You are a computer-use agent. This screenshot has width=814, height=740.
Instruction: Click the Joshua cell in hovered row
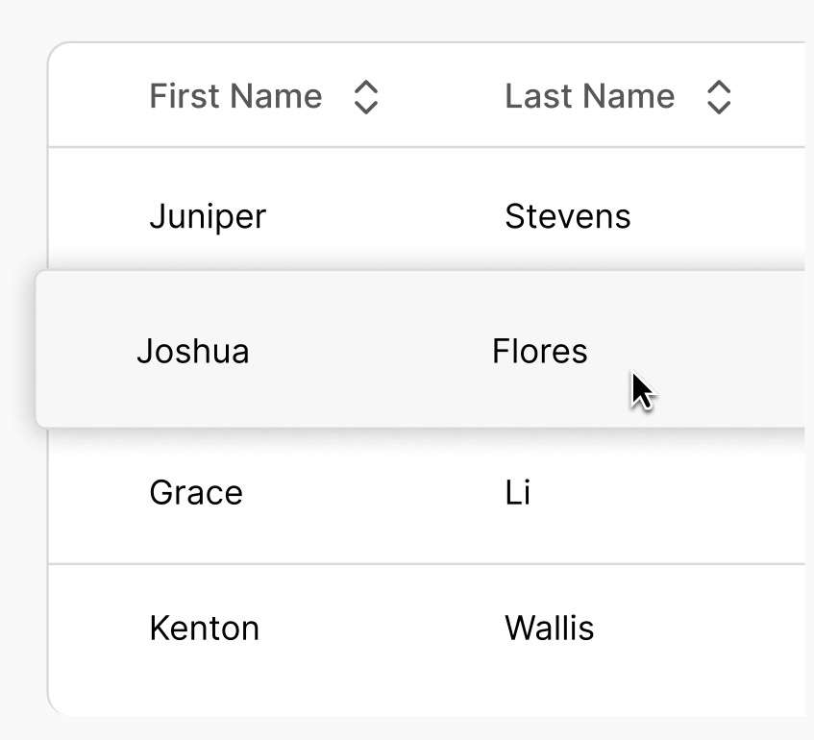click(x=193, y=351)
